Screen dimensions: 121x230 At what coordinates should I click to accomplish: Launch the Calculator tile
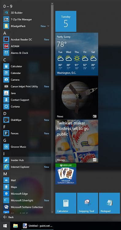coord(66,203)
